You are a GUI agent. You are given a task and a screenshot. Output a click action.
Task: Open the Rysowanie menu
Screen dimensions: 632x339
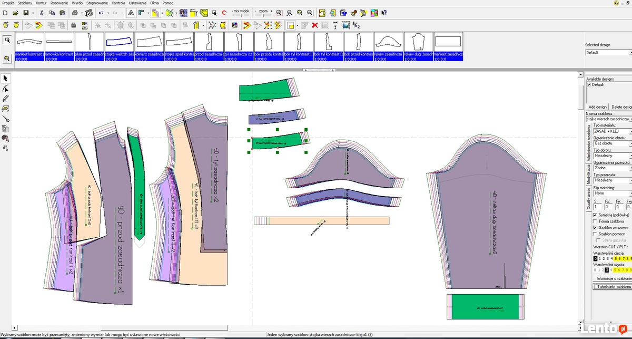[x=60, y=3]
